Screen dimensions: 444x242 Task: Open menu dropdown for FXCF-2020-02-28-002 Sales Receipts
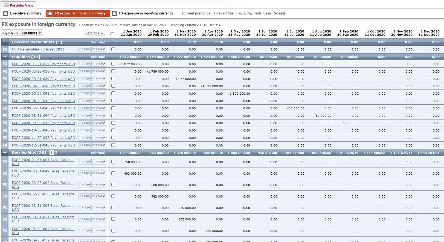[x=98, y=184]
